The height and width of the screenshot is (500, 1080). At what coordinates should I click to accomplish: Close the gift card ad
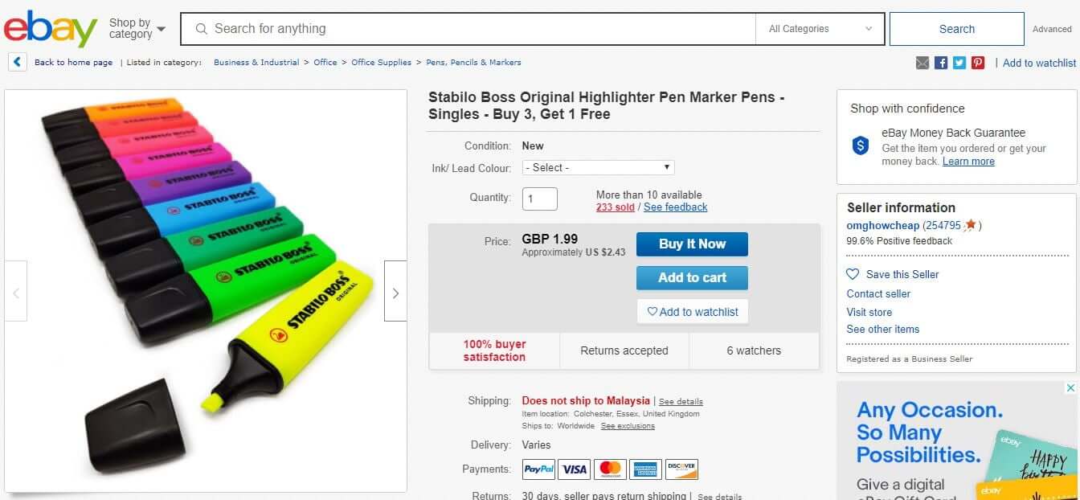[1070, 388]
